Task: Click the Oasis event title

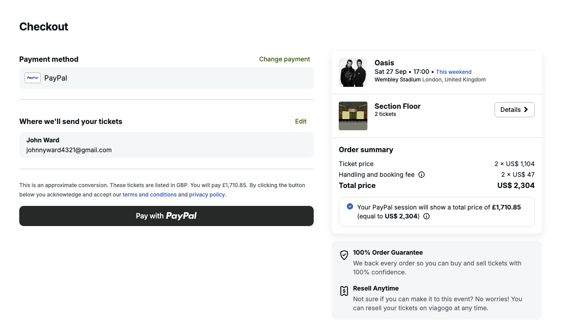Action: pos(384,63)
